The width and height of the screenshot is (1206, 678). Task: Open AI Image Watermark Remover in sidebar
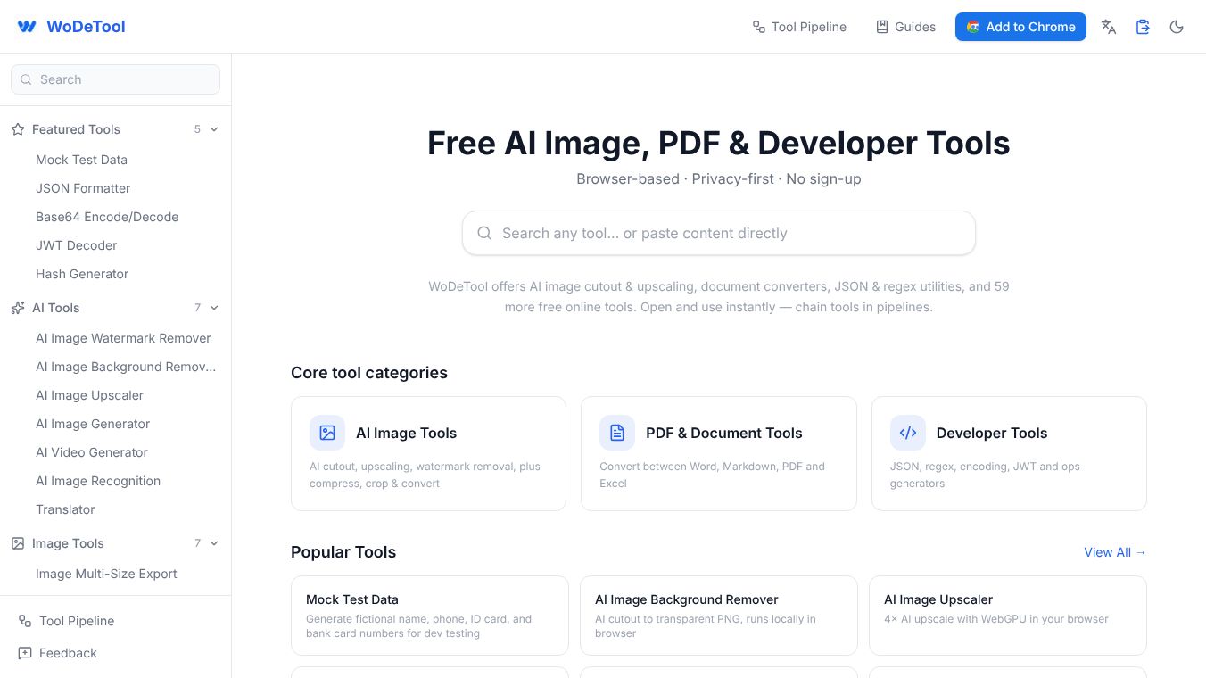[x=123, y=338]
